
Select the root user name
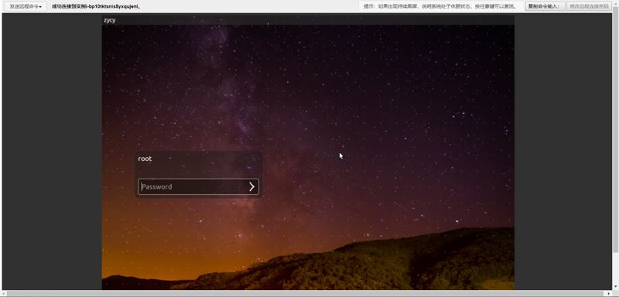coord(145,159)
